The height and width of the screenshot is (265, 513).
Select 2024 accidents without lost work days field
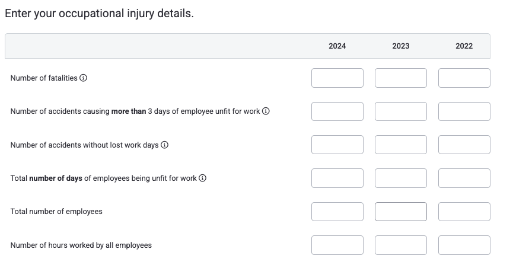tap(337, 145)
